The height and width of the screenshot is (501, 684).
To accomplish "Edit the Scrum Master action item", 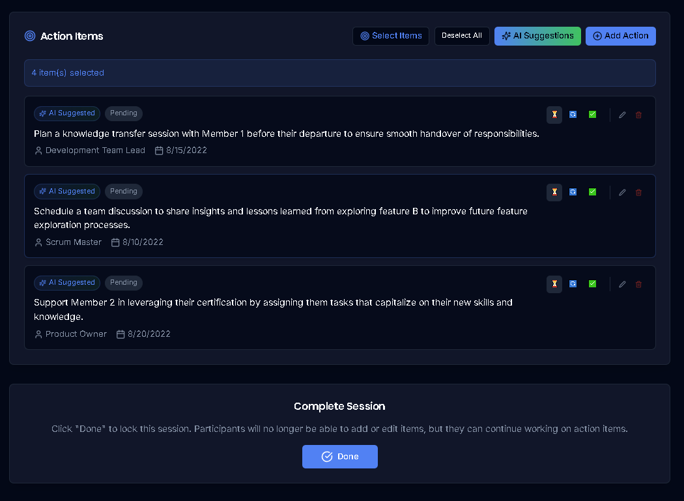I will 622,192.
